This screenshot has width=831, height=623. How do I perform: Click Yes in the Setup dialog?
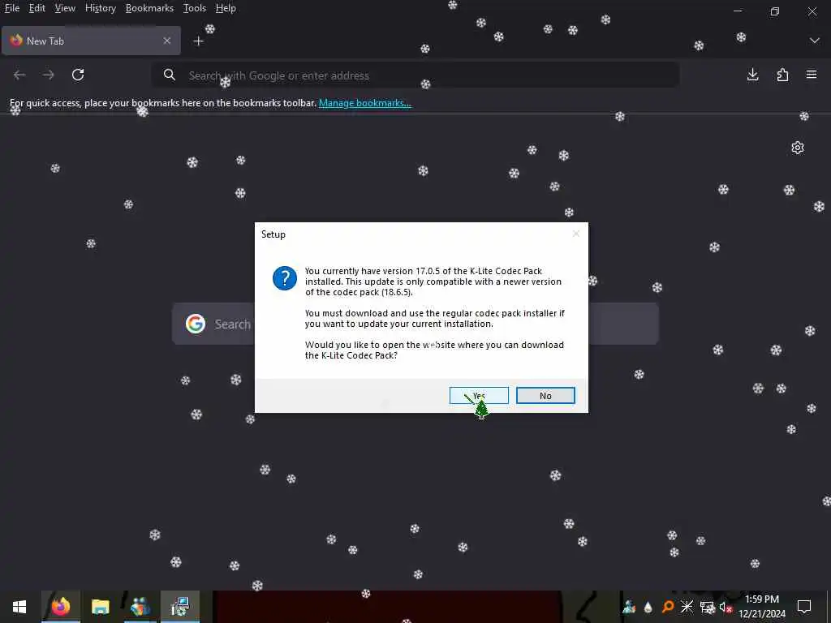click(479, 395)
